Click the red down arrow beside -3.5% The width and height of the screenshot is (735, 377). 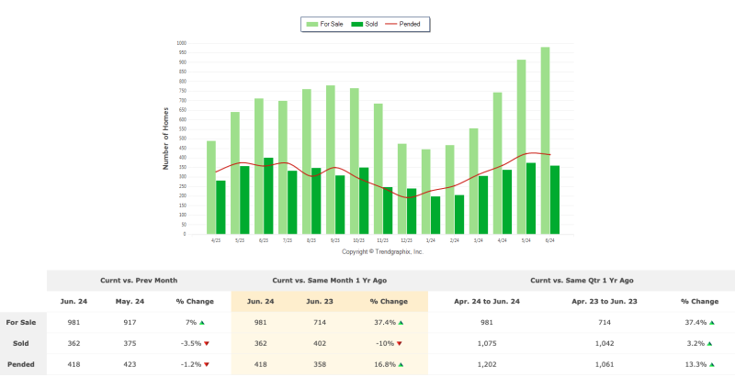point(206,344)
